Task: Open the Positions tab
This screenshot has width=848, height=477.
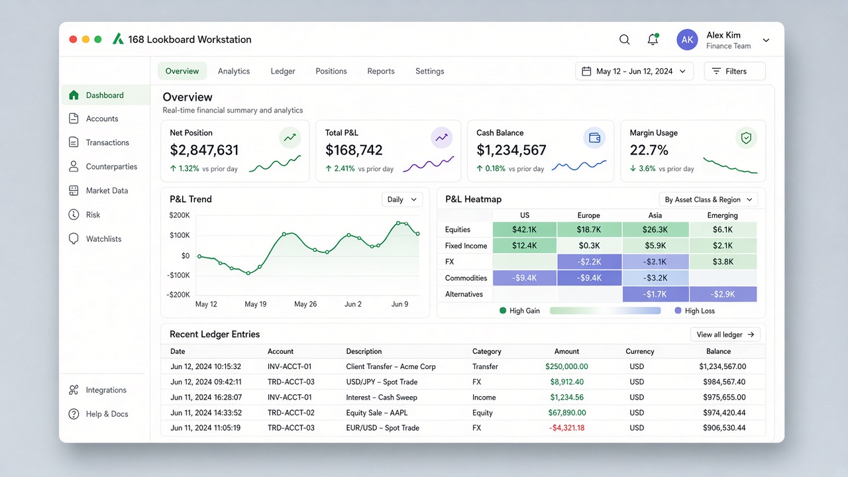Action: [331, 71]
